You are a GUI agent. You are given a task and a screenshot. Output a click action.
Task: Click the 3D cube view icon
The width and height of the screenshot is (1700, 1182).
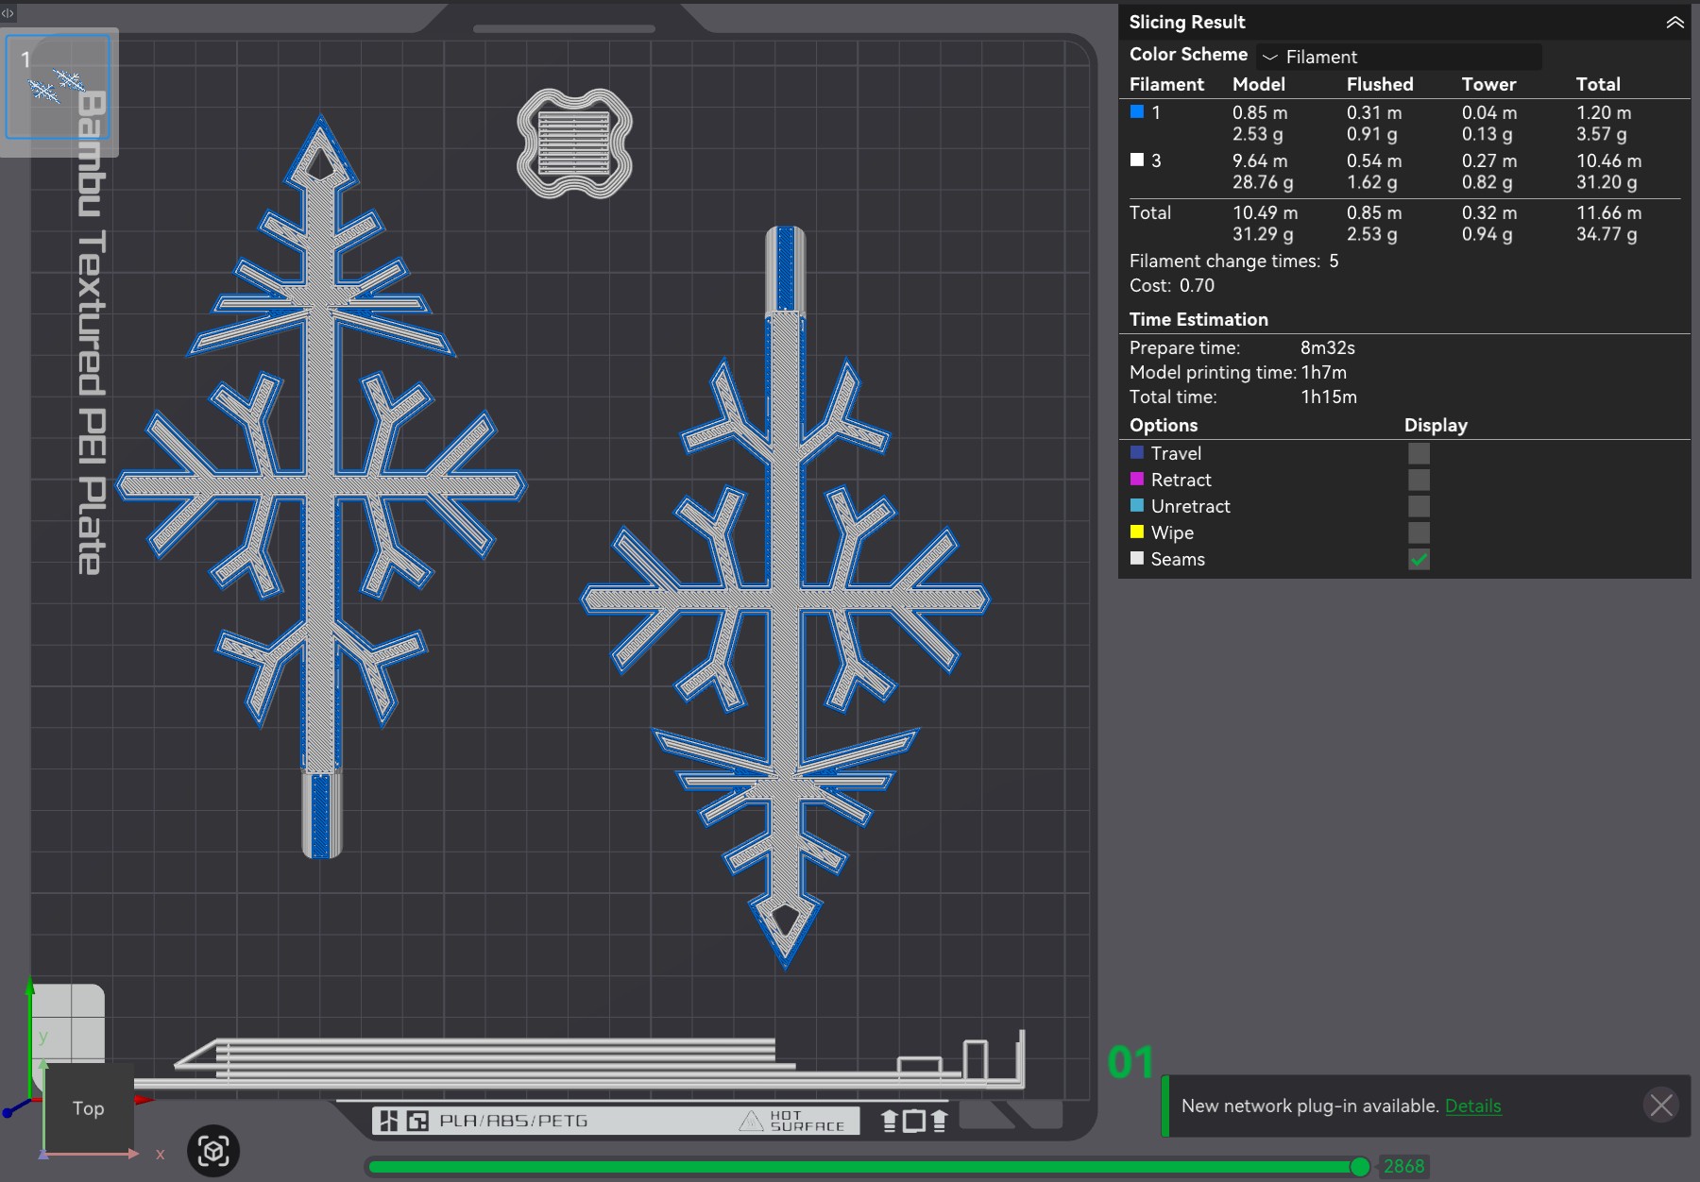213,1151
